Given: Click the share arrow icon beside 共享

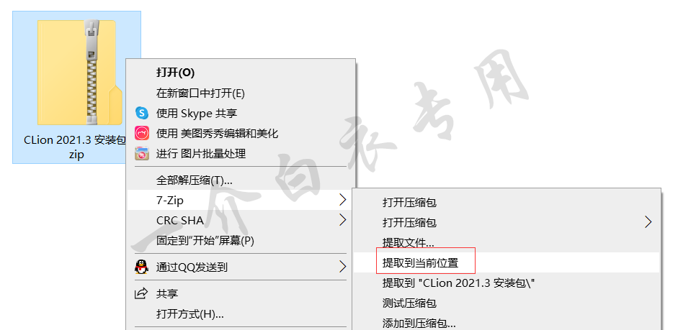Looking at the screenshot, I should [x=141, y=294].
